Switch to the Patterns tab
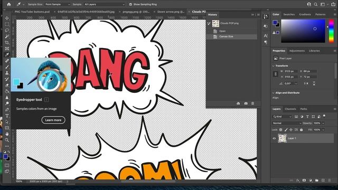The width and height of the screenshot is (338, 190). click(321, 14)
